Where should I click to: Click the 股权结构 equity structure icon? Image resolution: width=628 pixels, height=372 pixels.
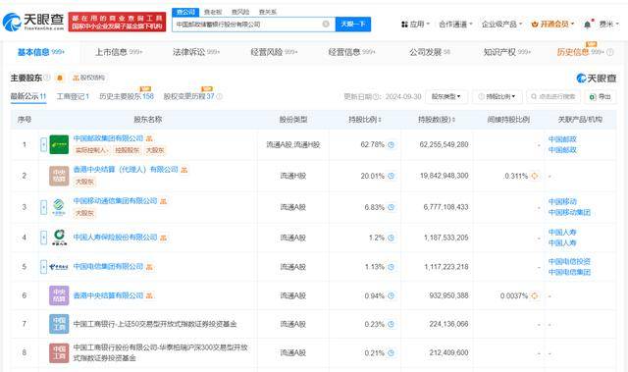coord(89,78)
